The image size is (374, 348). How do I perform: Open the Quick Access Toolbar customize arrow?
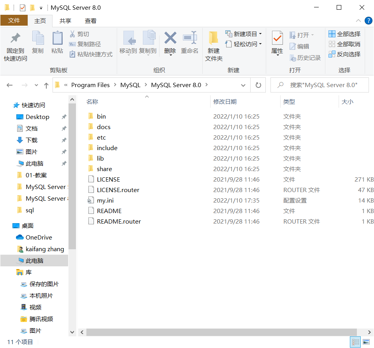[41, 8]
